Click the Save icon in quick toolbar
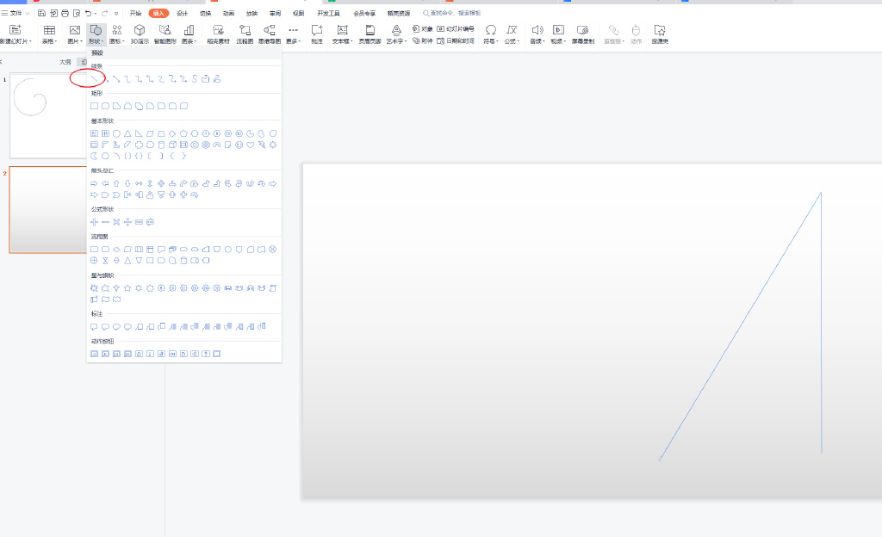The width and height of the screenshot is (882, 537). [41, 13]
